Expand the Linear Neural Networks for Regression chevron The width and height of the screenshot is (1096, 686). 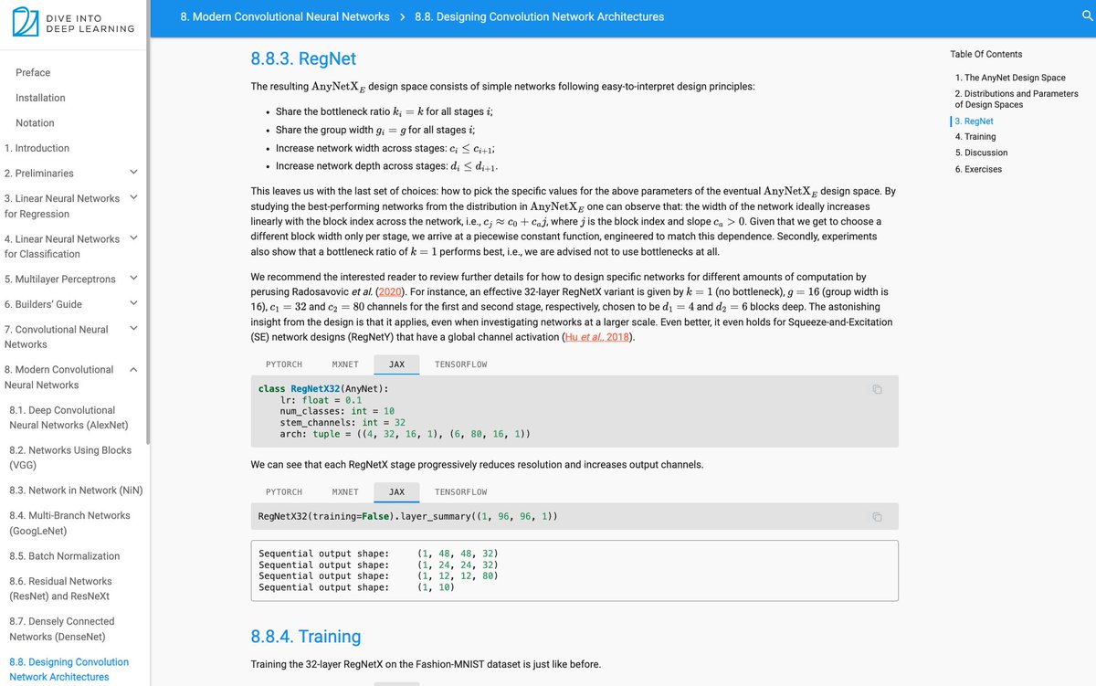point(134,197)
